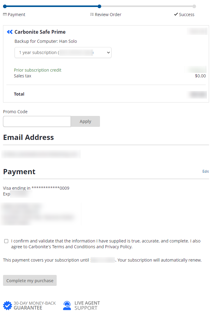The image size is (213, 315).
Task: Click the middle dot on progress bar
Action: click(x=99, y=6)
